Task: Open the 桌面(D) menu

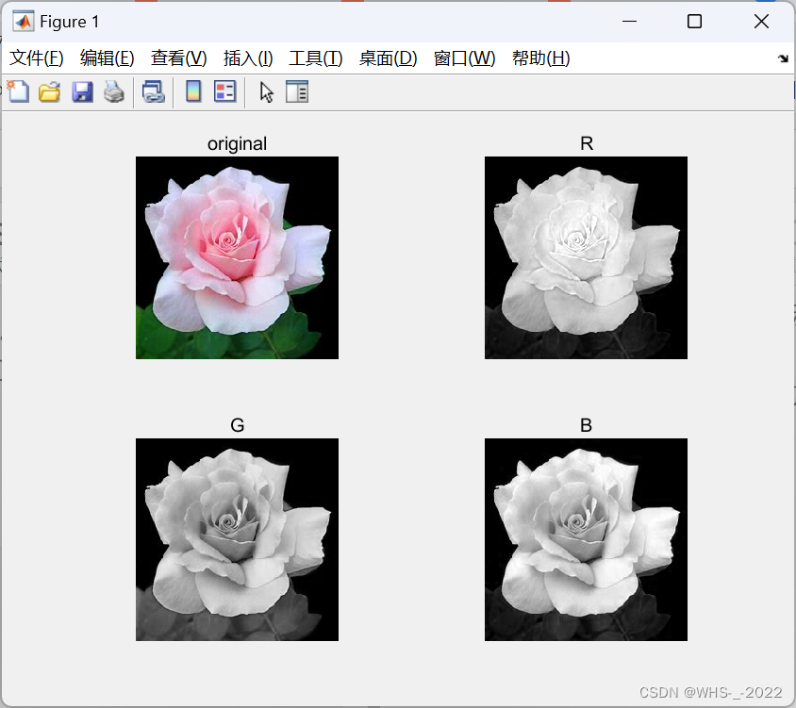Action: [x=389, y=58]
